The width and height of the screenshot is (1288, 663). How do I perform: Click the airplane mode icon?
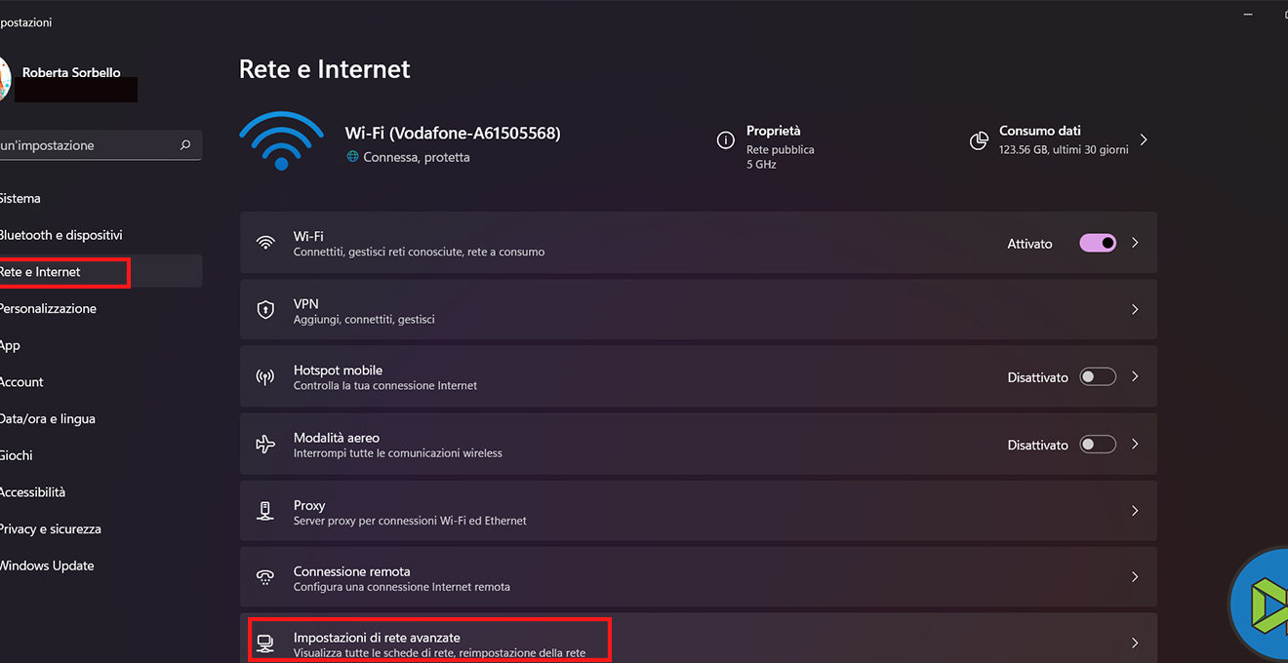tap(265, 445)
